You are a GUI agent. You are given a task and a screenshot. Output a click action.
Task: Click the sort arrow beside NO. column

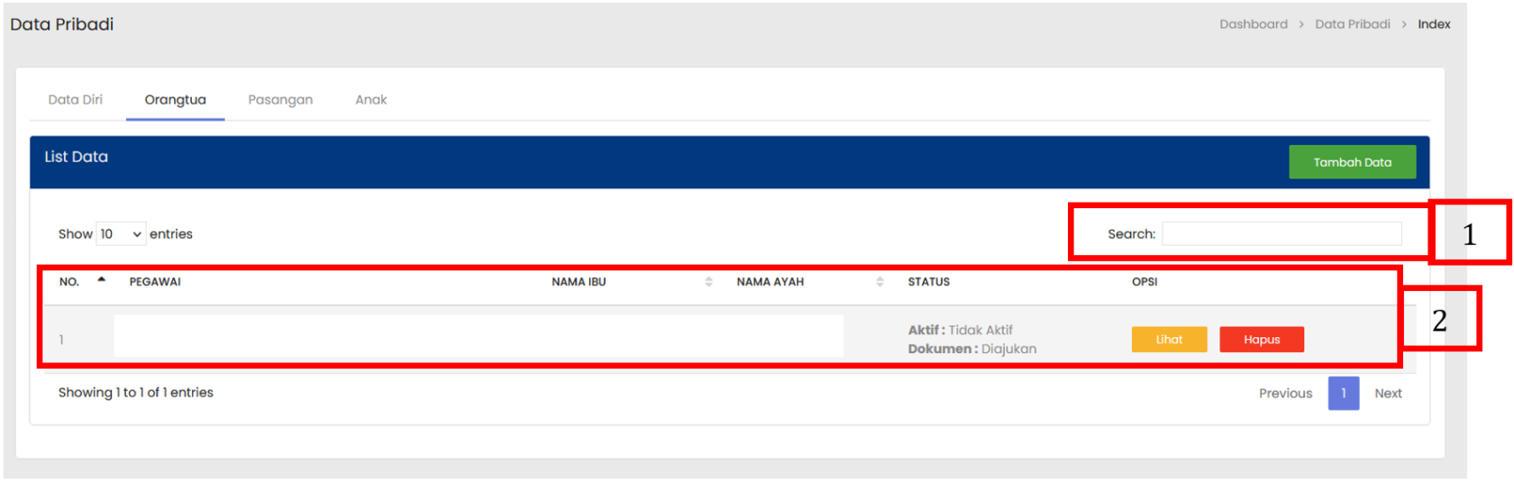click(102, 280)
